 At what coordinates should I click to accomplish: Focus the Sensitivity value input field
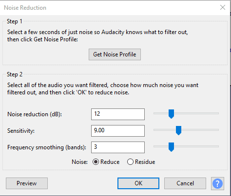click(x=118, y=131)
